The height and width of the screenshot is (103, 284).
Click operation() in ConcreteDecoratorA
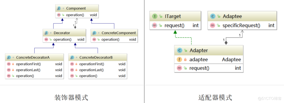coord(25,76)
